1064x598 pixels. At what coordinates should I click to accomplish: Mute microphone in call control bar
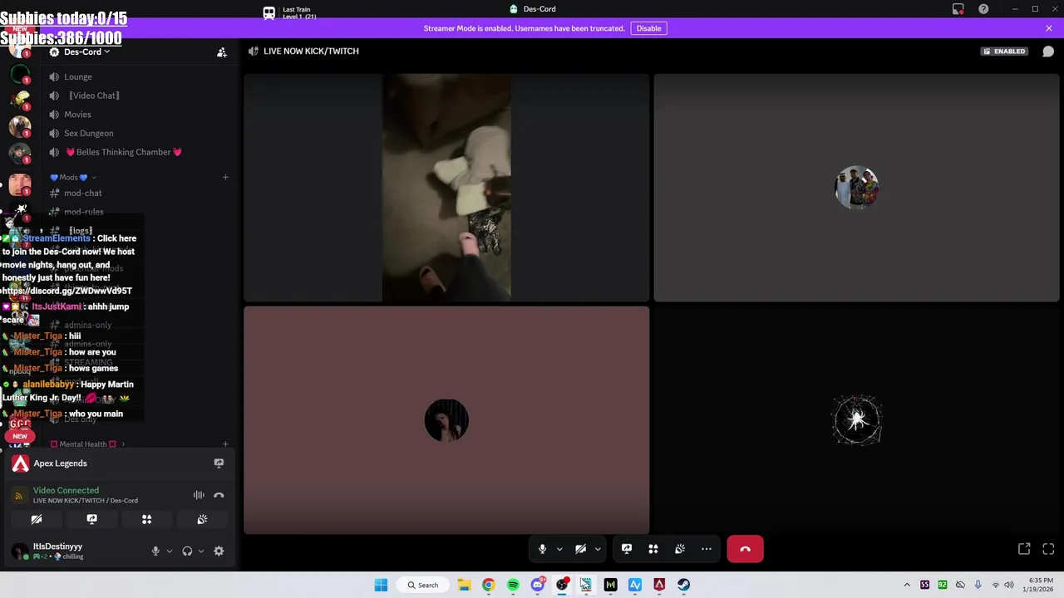[x=542, y=549]
